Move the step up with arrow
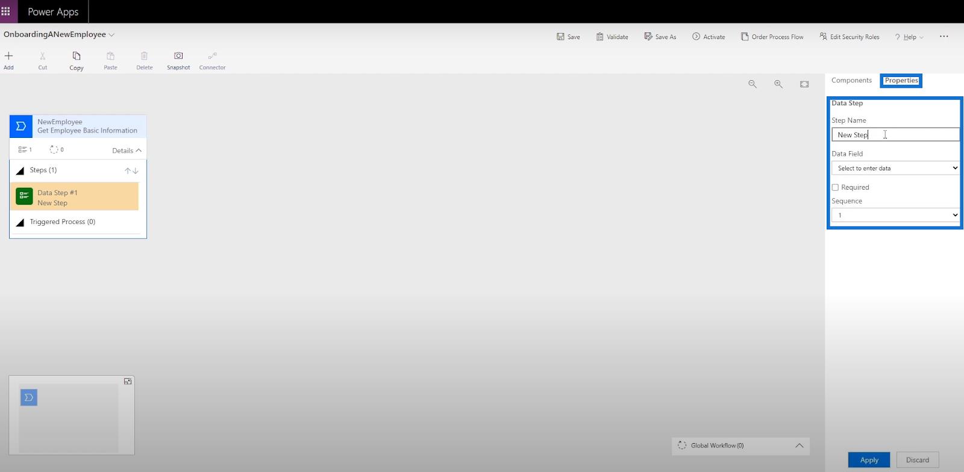 [x=128, y=171]
